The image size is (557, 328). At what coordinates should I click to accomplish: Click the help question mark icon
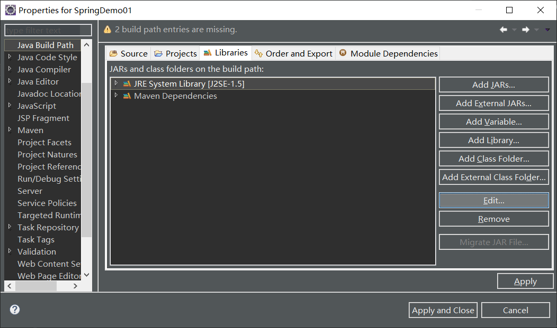pyautogui.click(x=15, y=310)
